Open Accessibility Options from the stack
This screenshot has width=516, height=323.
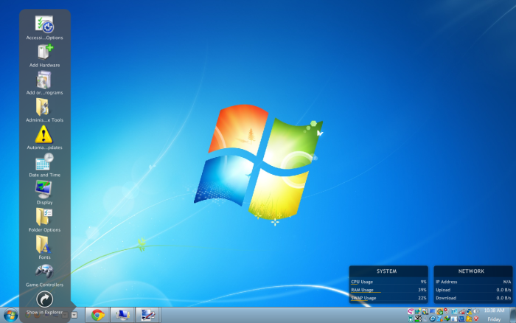(x=44, y=28)
